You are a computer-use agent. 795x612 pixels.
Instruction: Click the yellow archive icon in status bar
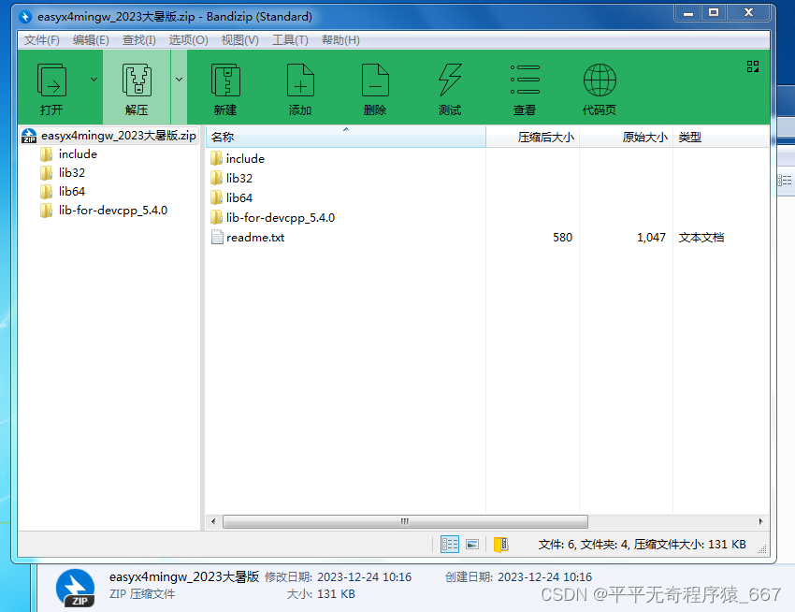click(x=501, y=545)
